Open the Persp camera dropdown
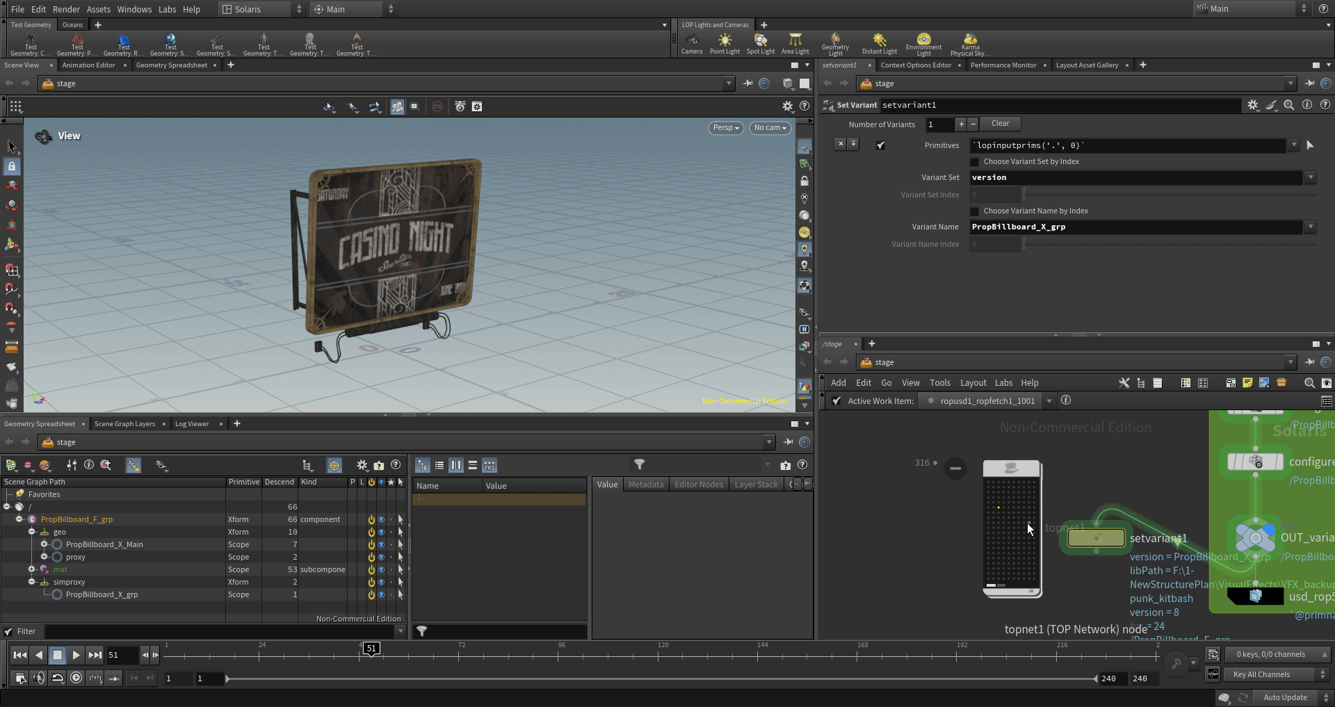 tap(726, 128)
